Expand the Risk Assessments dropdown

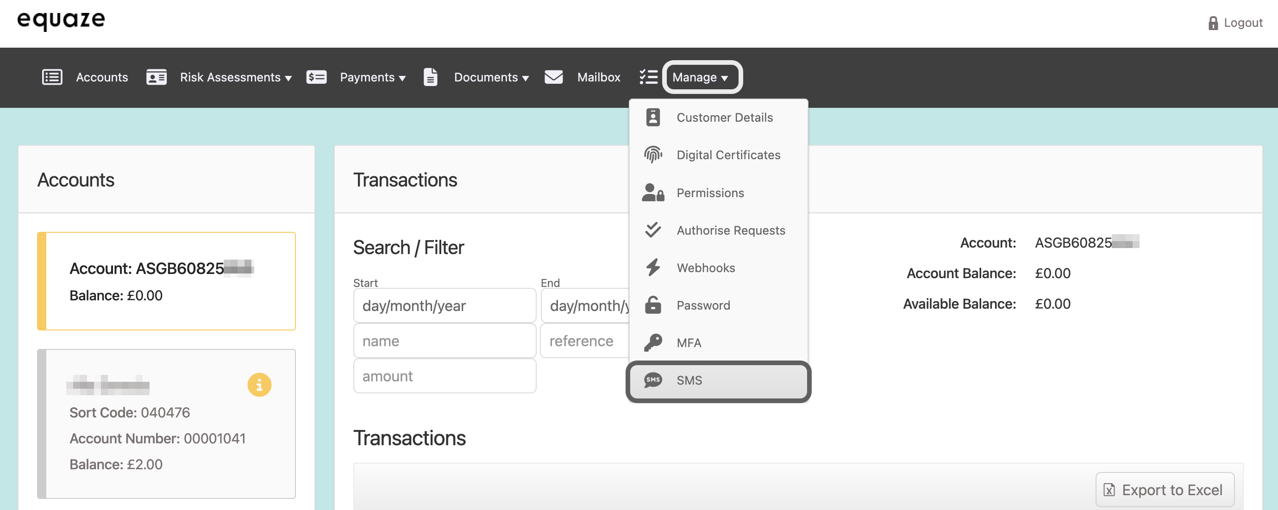pos(236,77)
